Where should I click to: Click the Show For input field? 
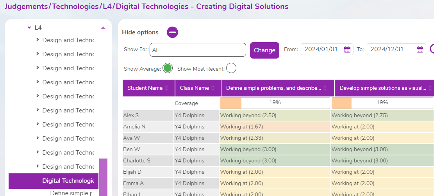pos(198,50)
